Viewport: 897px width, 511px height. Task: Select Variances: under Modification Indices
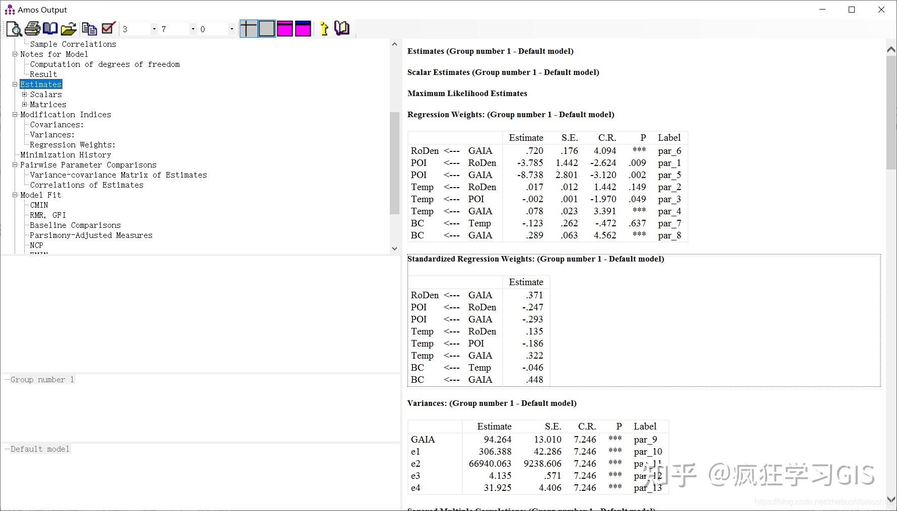pos(52,135)
